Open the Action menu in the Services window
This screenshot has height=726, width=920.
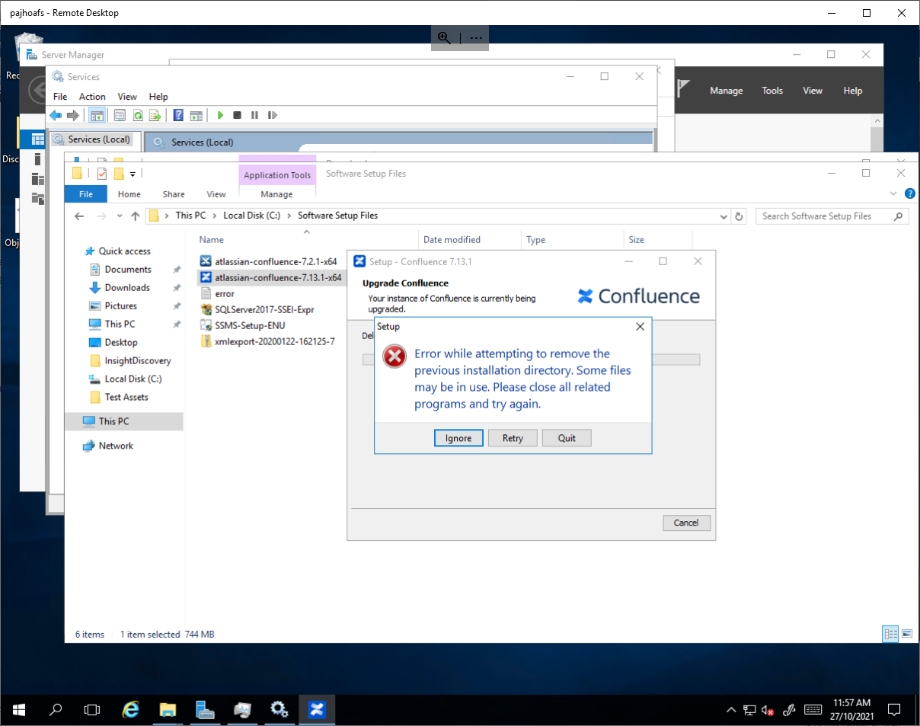click(x=92, y=97)
